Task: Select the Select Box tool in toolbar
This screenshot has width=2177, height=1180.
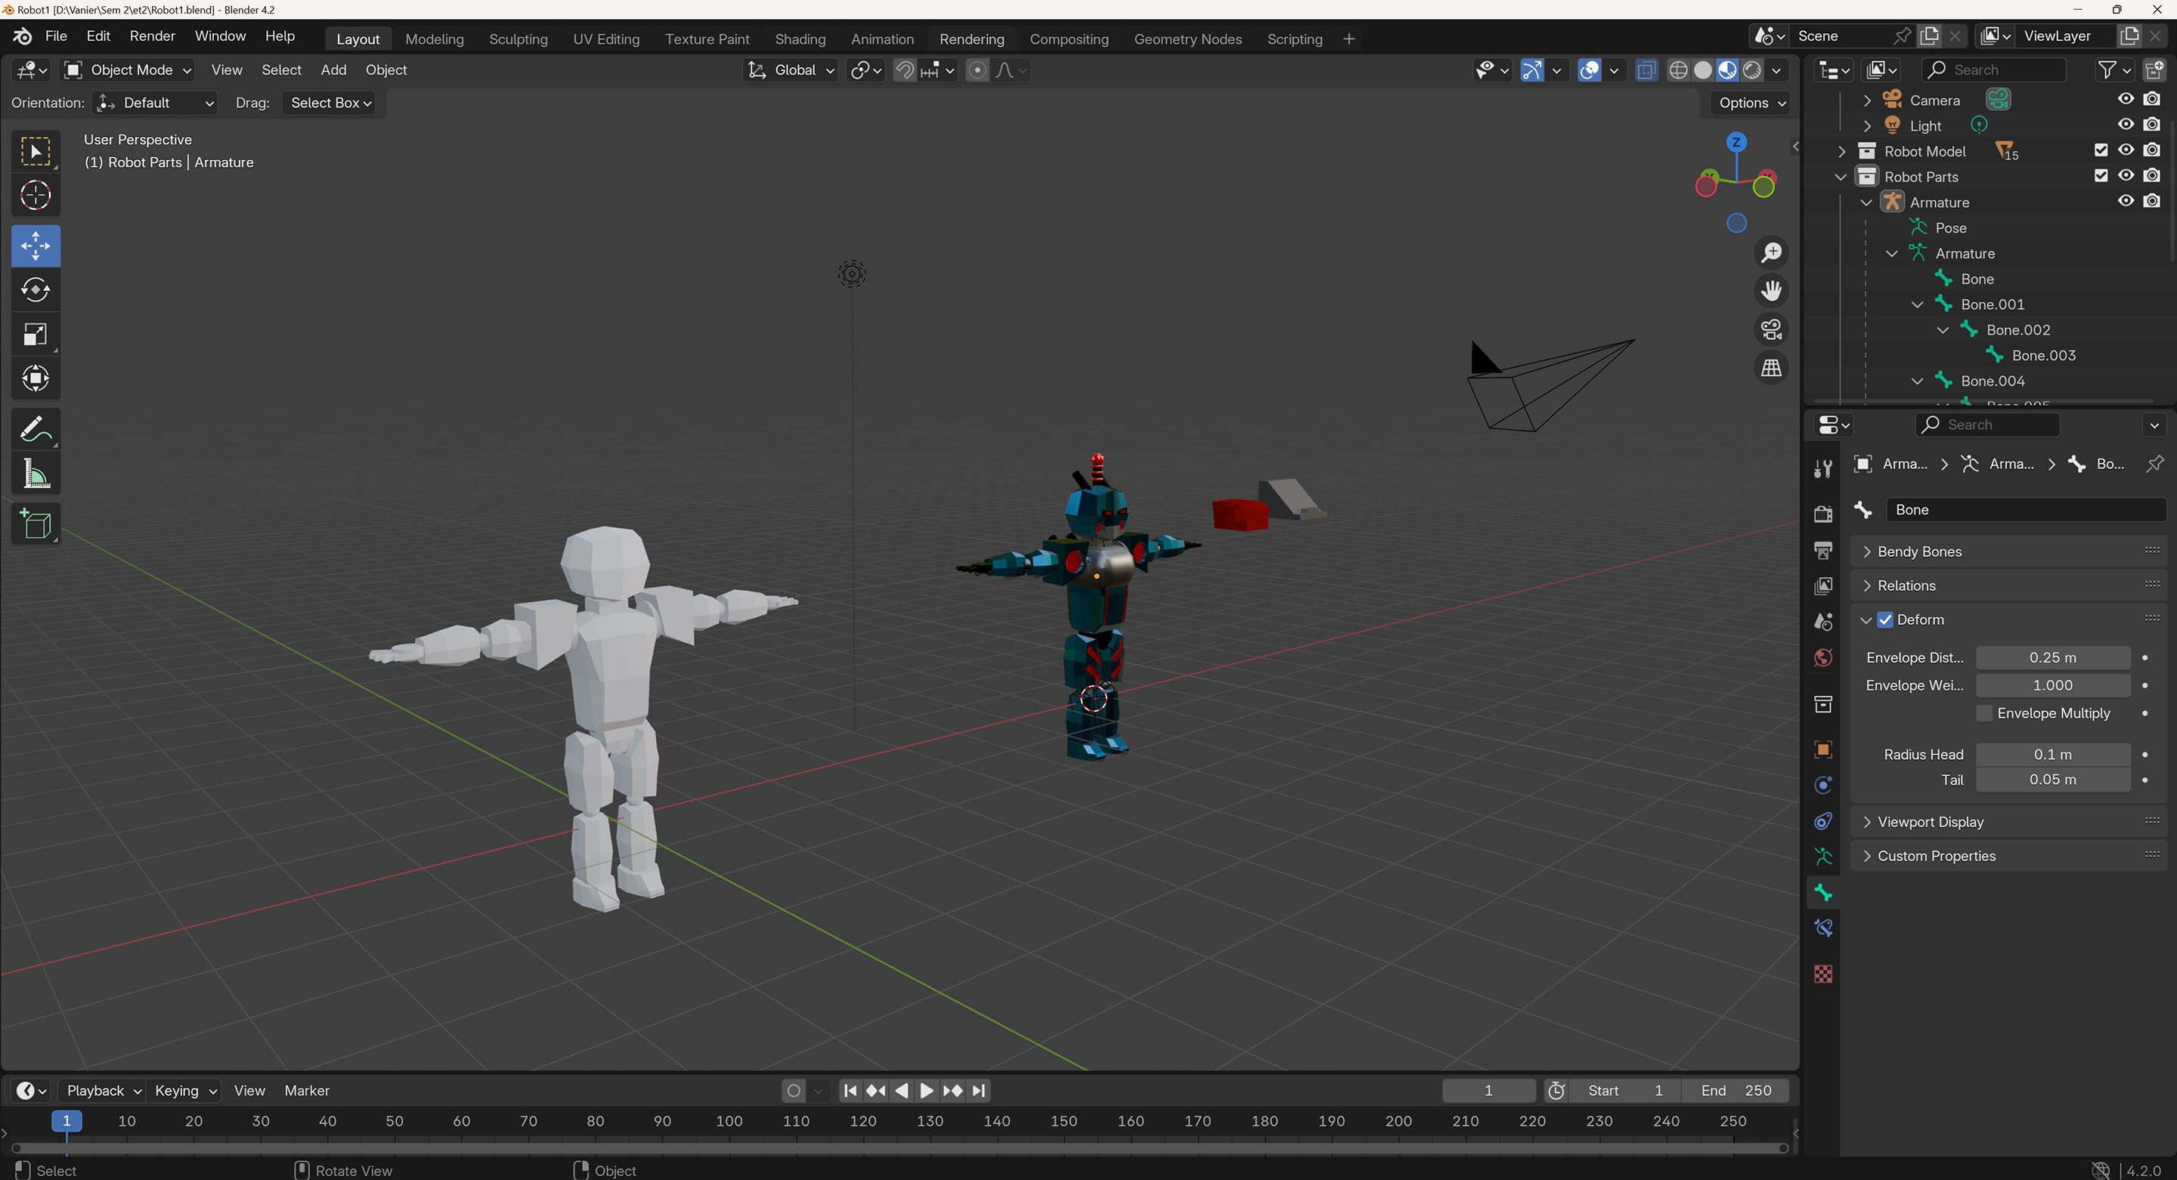Action: pos(36,151)
